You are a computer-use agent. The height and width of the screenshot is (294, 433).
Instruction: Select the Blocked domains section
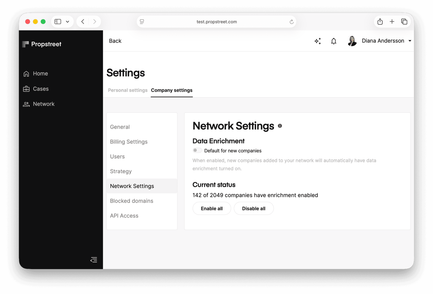(131, 201)
